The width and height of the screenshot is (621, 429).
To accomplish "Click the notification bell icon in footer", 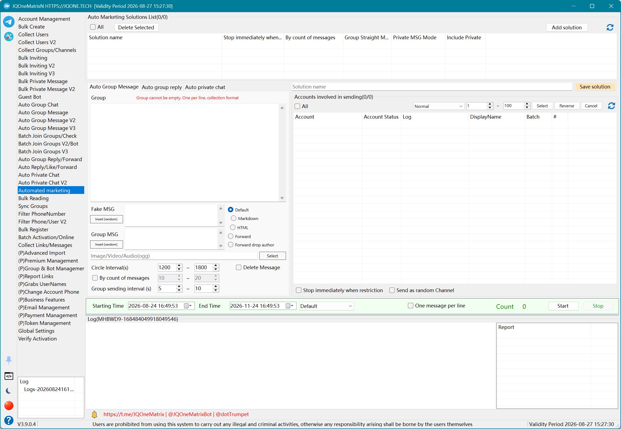I will click(x=94, y=414).
